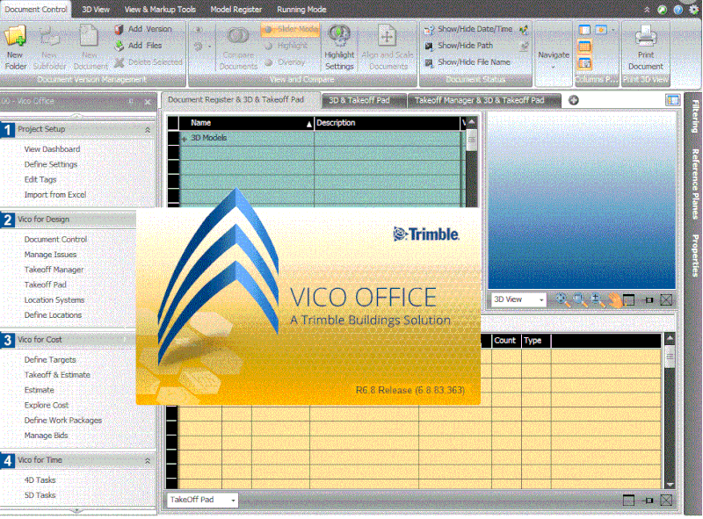This screenshot has height=519, width=703.
Task: Open Define Work Packages
Action: point(62,421)
